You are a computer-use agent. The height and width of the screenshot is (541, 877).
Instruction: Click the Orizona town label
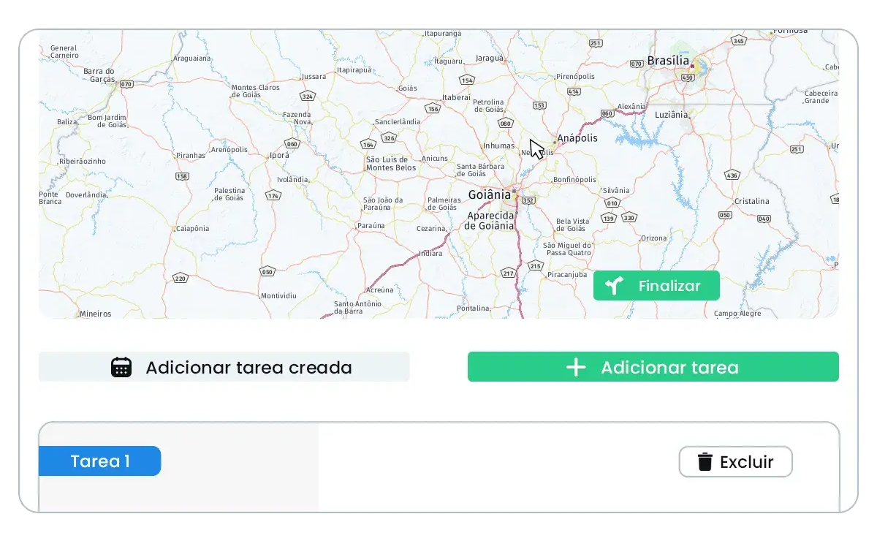click(x=653, y=238)
